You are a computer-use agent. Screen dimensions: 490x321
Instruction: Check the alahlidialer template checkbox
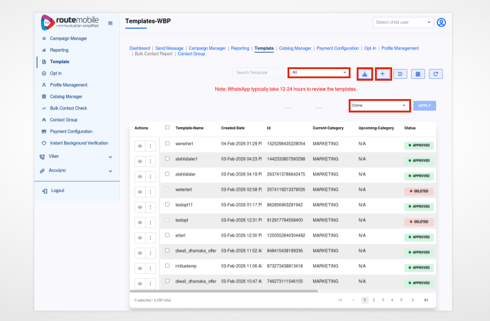[x=167, y=174]
